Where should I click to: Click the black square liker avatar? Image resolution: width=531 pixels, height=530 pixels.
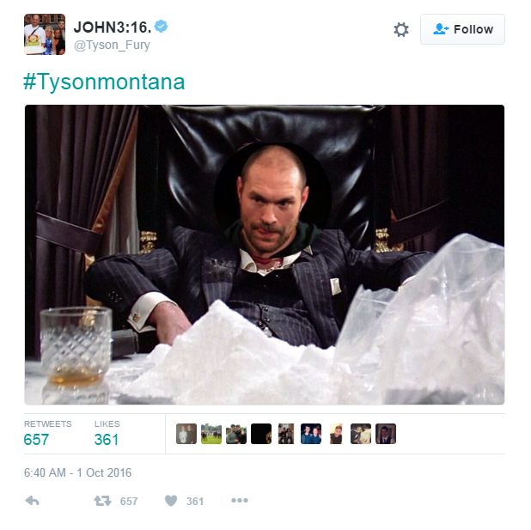(x=261, y=434)
